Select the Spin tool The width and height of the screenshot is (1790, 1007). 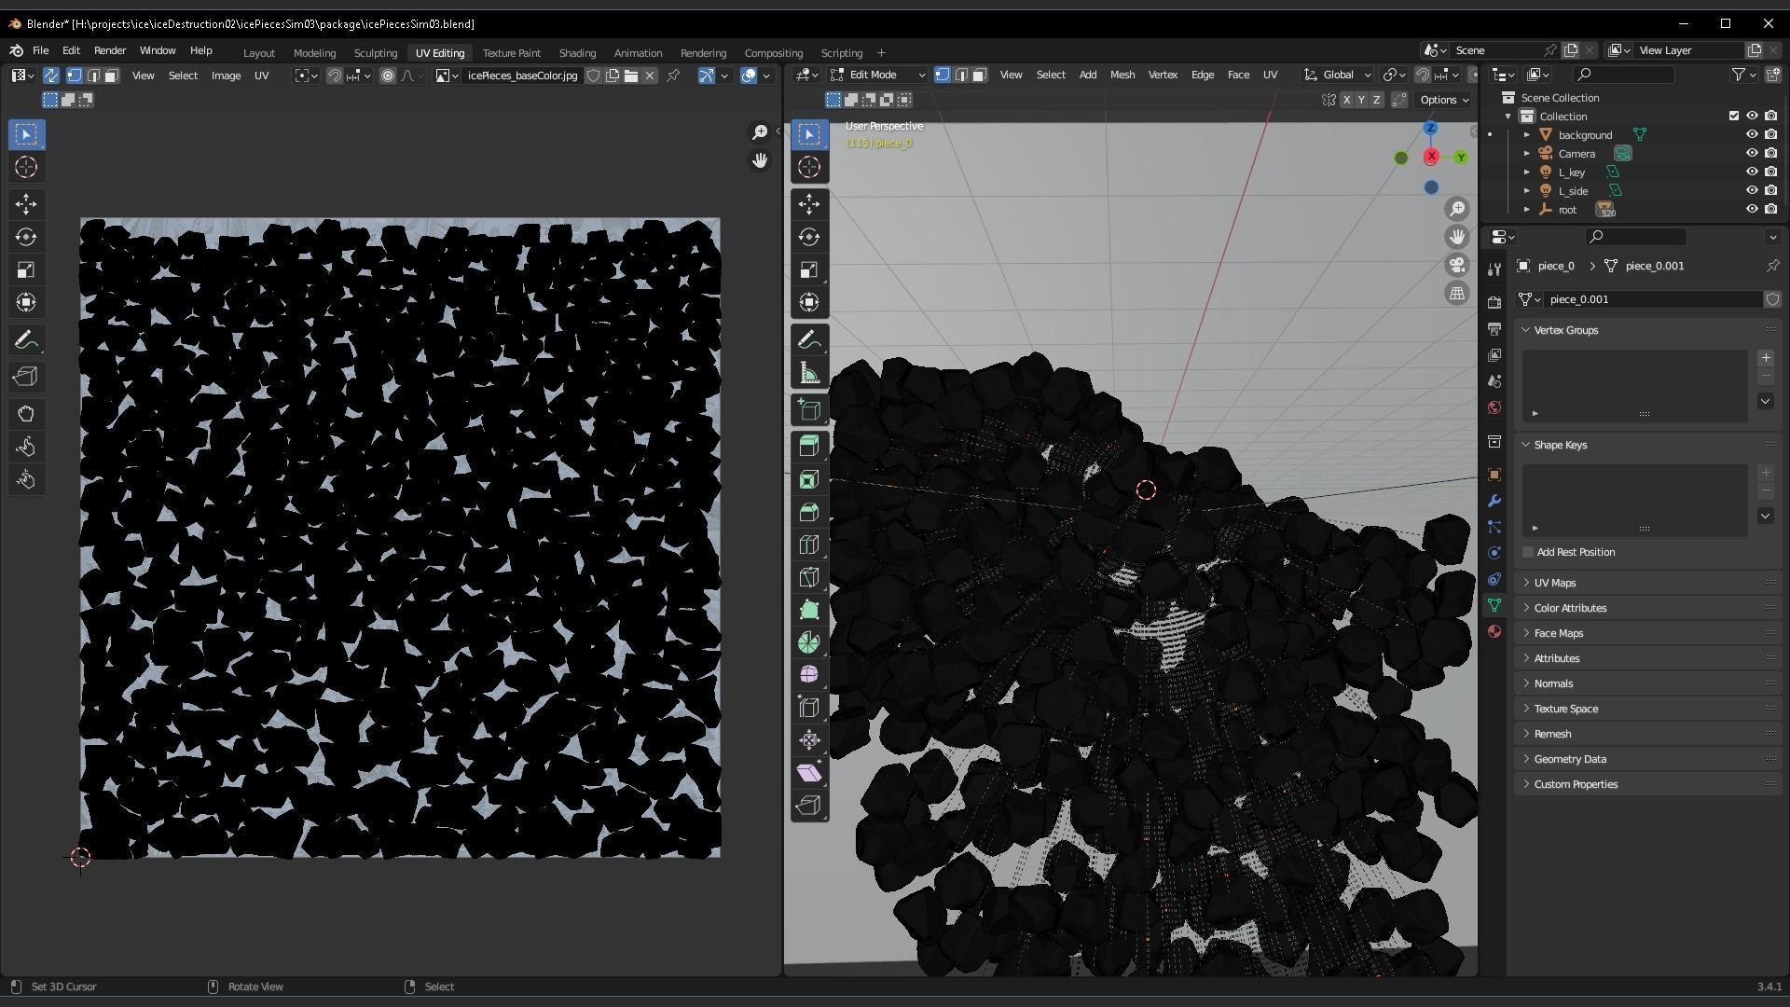pos(809,642)
